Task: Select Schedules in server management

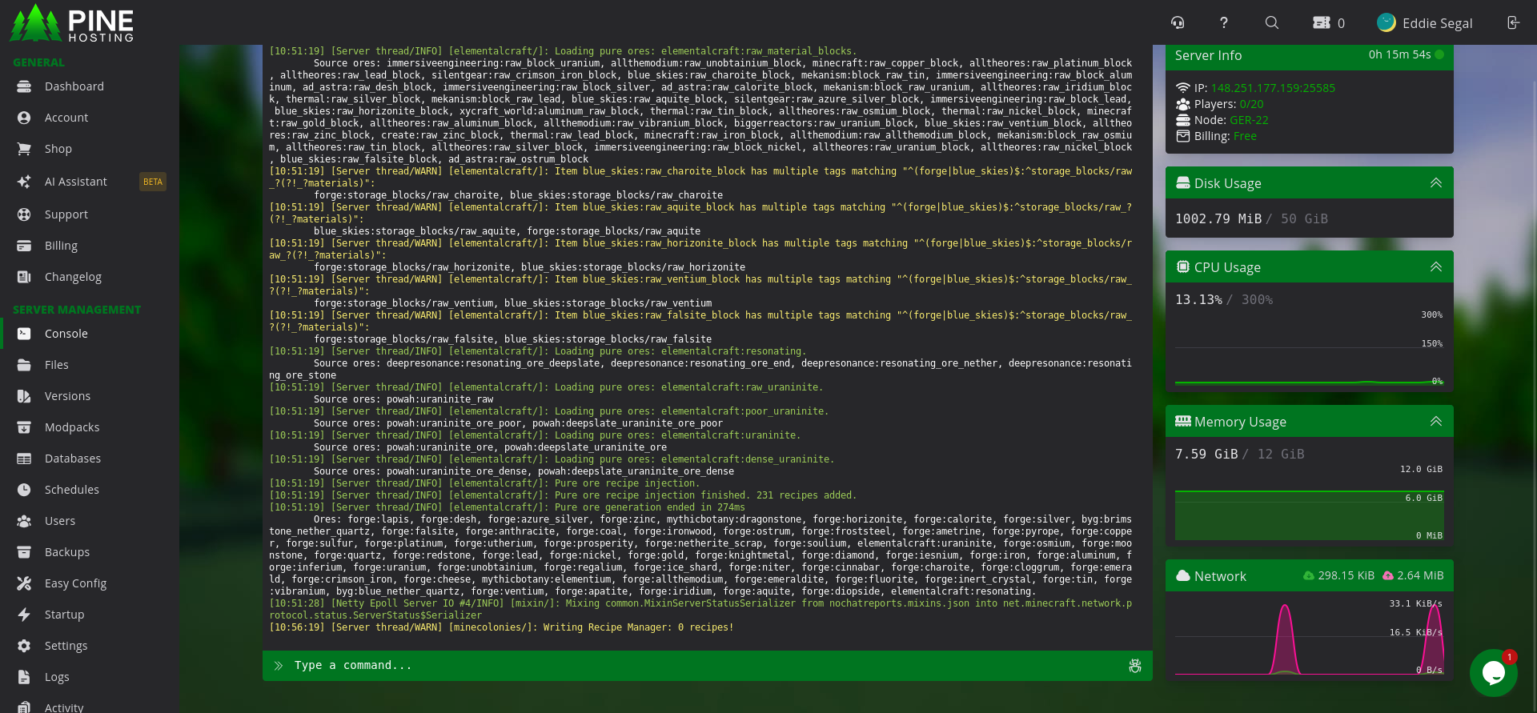Action: pos(72,490)
